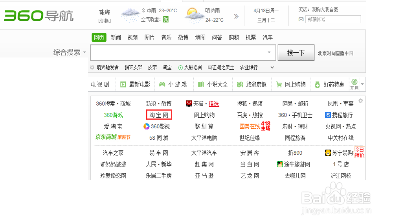This screenshot has width=393, height=224.
Task: Click the 旅游度假 map icon
Action: (240, 84)
